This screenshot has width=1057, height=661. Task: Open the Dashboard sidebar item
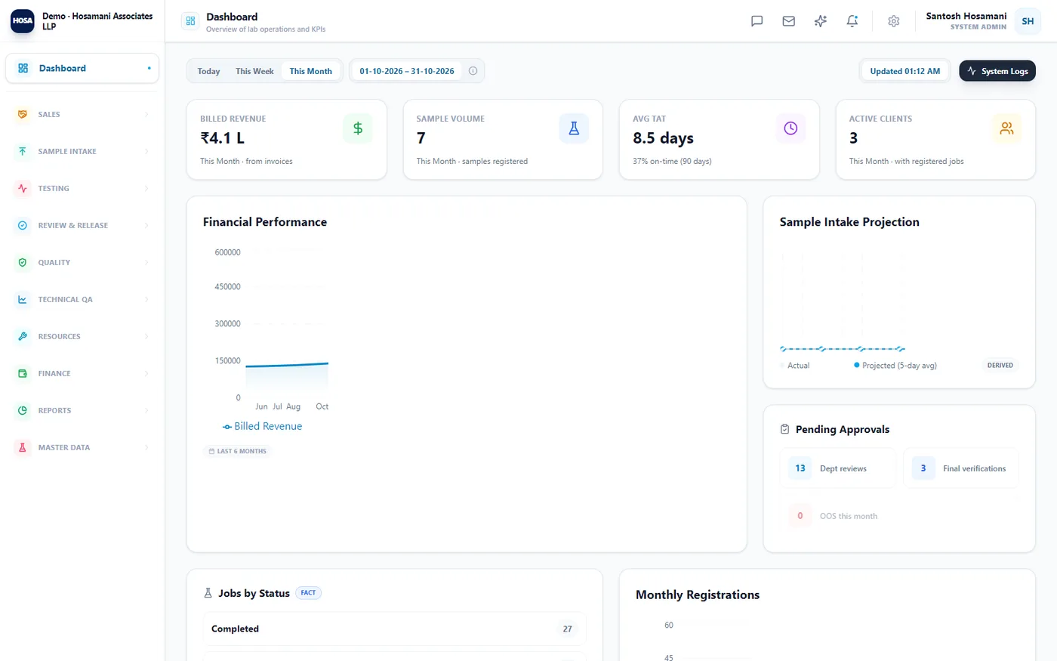point(82,68)
